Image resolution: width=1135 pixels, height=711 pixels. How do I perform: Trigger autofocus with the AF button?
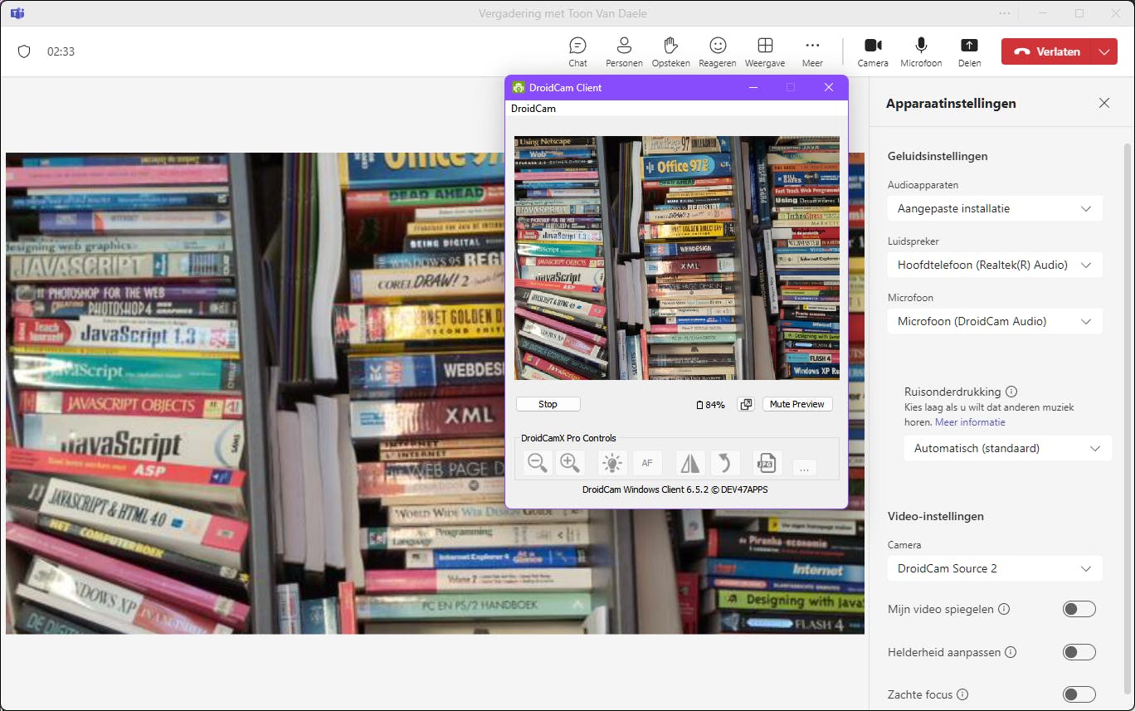coord(647,463)
